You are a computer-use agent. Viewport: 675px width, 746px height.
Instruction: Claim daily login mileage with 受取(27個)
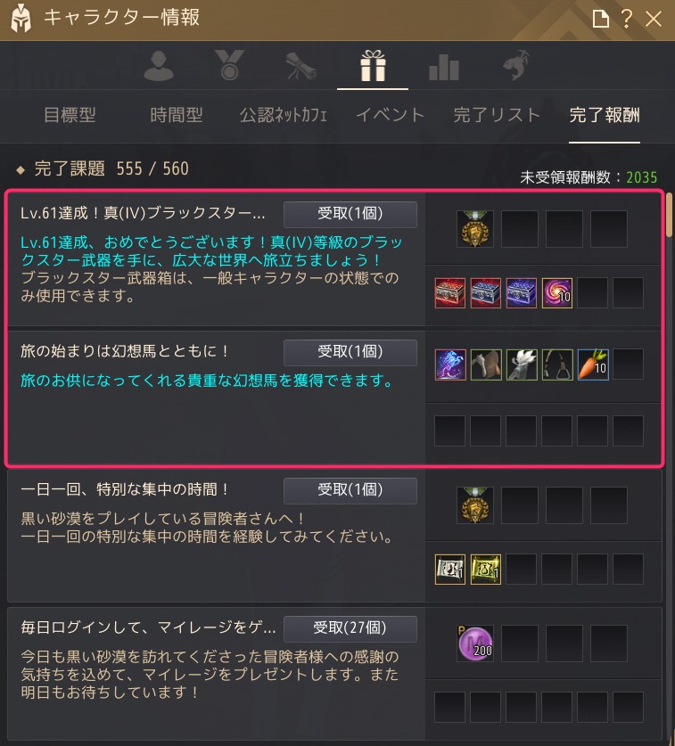(350, 628)
